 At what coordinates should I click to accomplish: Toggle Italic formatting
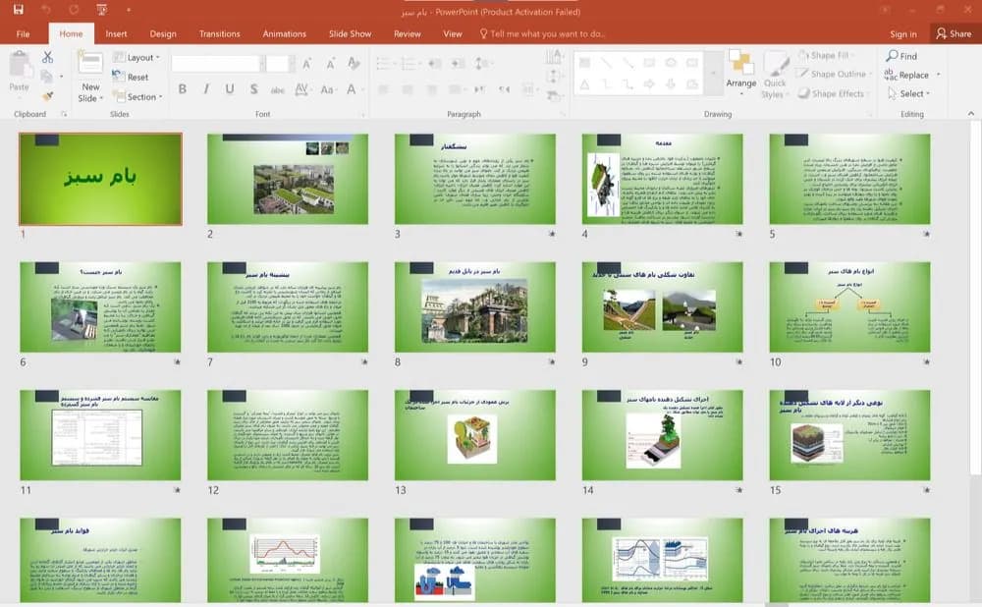[x=206, y=89]
